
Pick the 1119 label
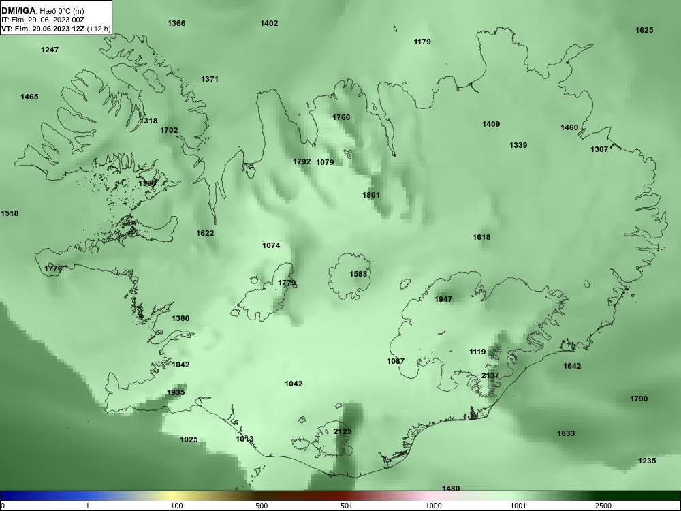tap(477, 352)
